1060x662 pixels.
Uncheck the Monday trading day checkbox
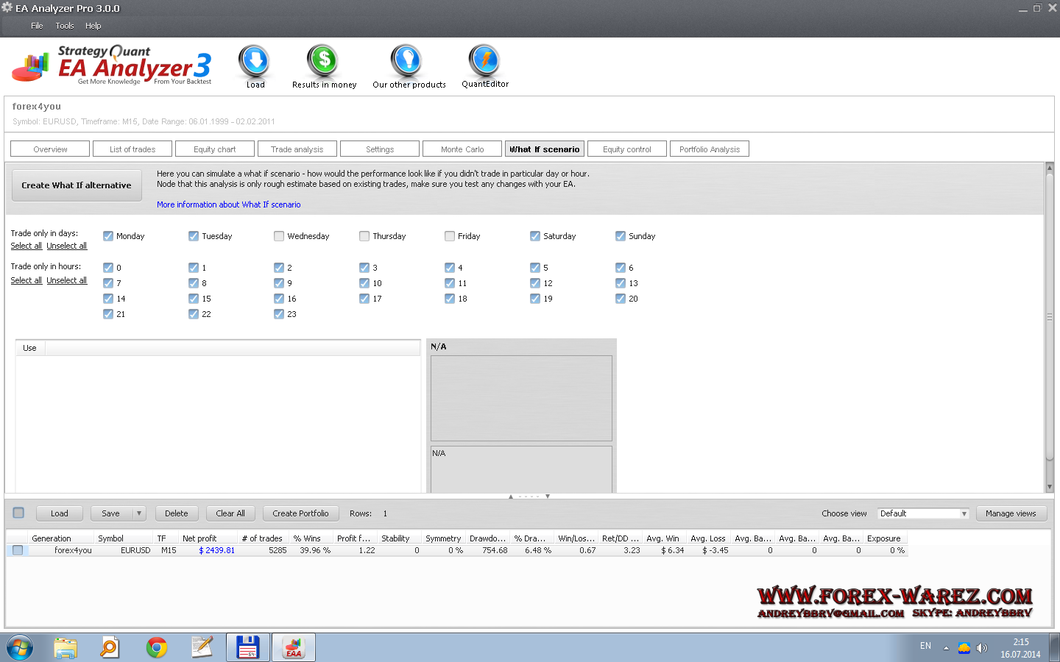[x=108, y=236]
